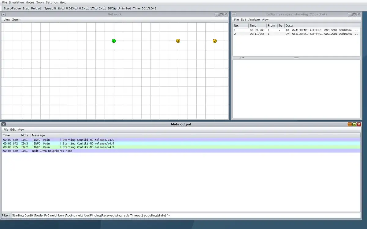Select the 00:00.549 ID:1 Starting Contiki log row

tap(181, 140)
